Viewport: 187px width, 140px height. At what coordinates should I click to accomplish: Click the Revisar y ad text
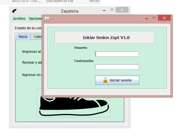coord(32,63)
